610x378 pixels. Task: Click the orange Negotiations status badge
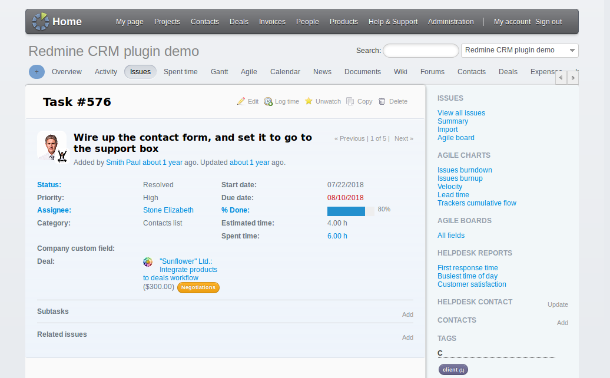point(198,287)
